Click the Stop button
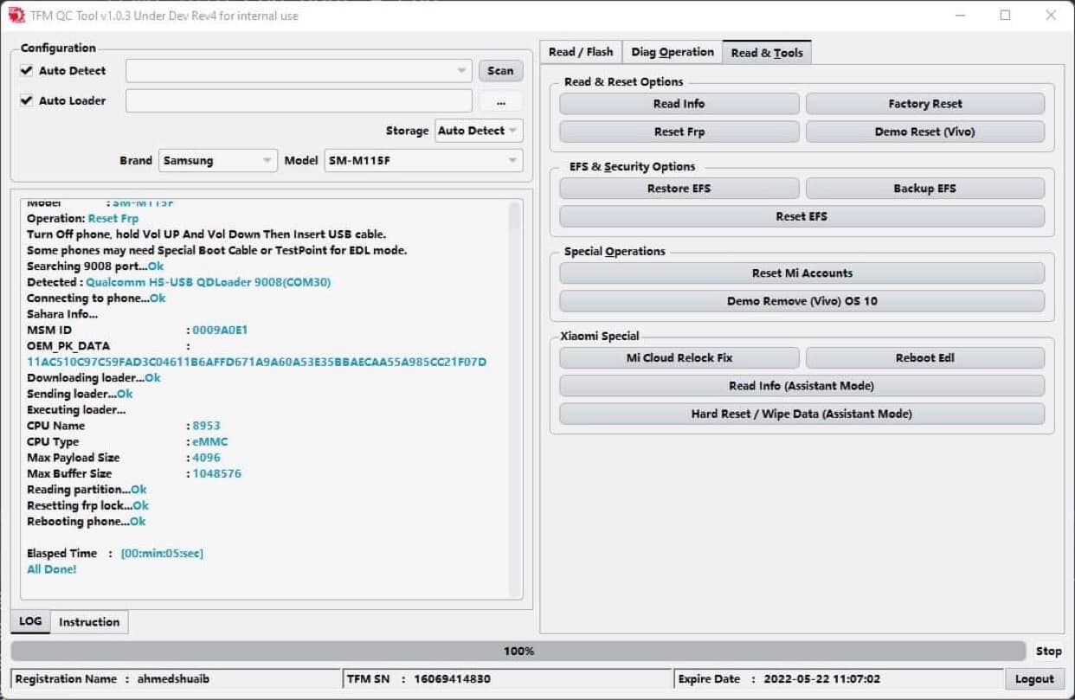This screenshot has width=1075, height=700. click(x=1048, y=651)
